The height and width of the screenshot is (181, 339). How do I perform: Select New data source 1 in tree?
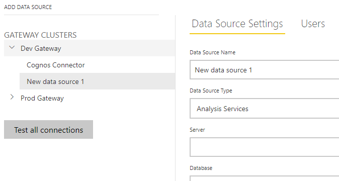[97, 81]
